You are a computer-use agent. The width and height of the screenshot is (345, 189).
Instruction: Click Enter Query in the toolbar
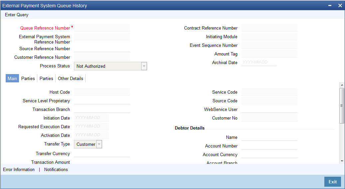tap(17, 15)
